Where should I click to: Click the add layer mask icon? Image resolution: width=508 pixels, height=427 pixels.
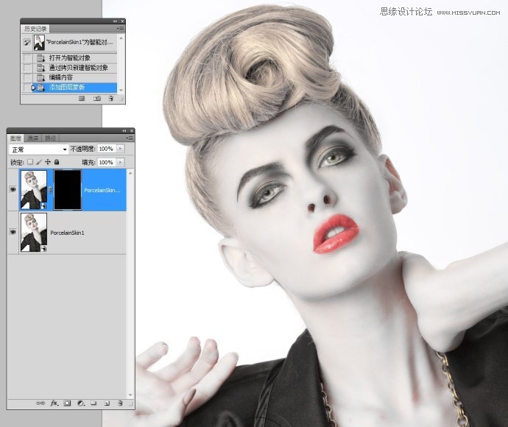pos(67,403)
